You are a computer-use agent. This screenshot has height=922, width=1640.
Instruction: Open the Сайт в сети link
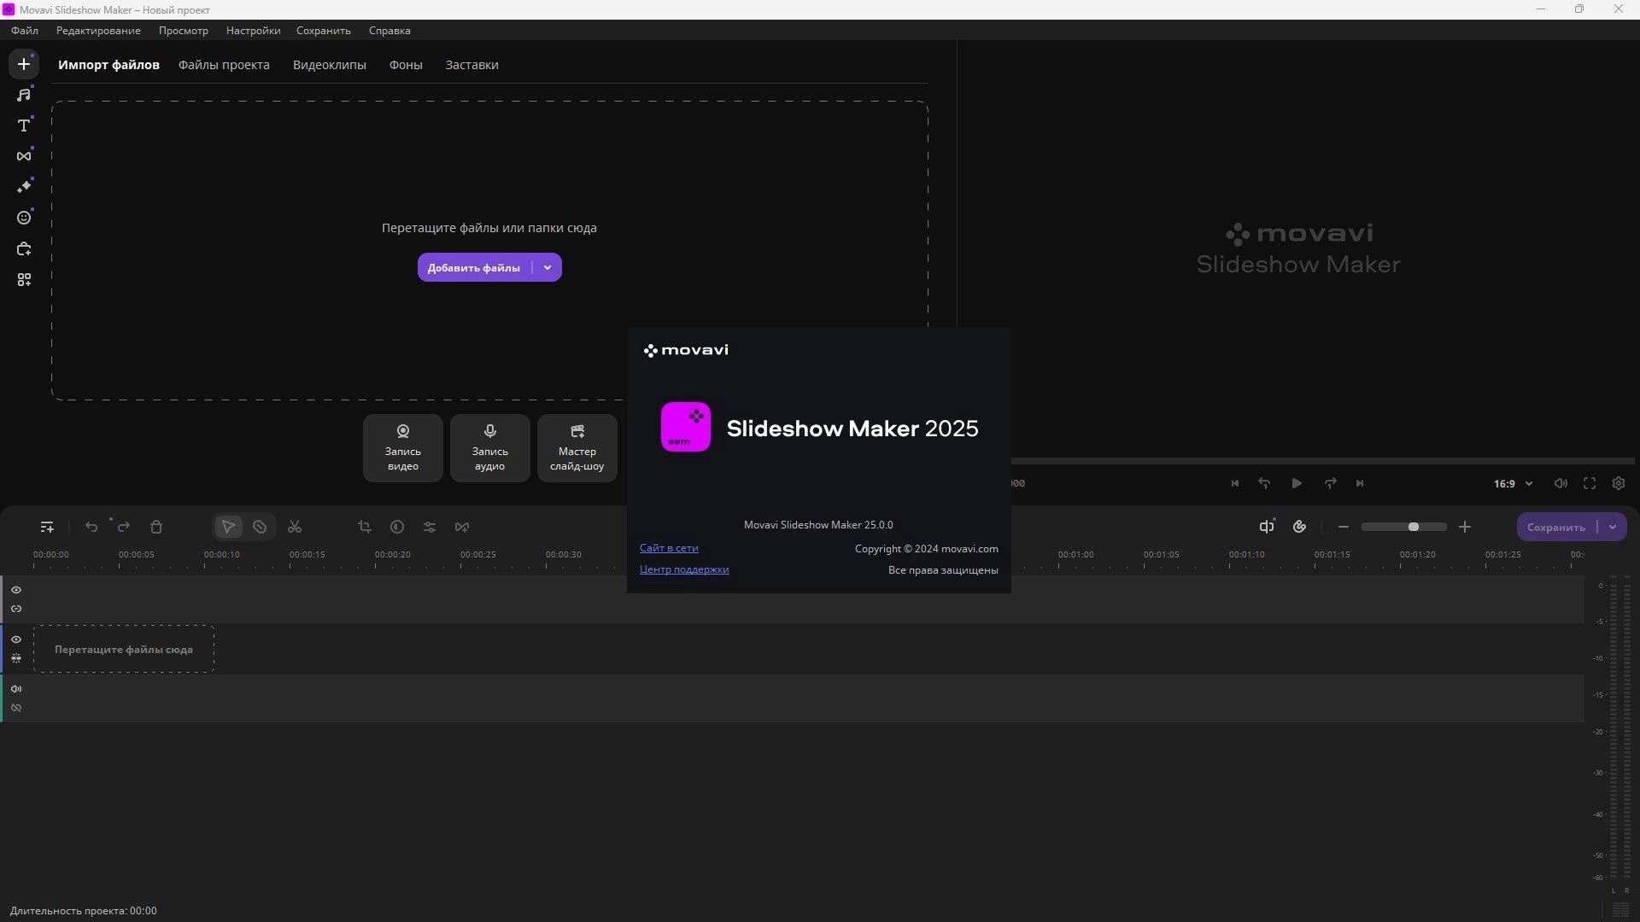pos(669,548)
